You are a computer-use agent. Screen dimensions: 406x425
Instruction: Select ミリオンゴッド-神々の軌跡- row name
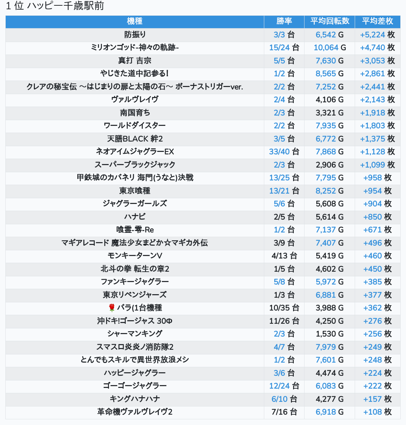click(x=135, y=47)
